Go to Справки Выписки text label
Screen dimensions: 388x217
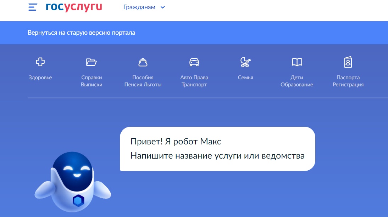click(x=92, y=81)
